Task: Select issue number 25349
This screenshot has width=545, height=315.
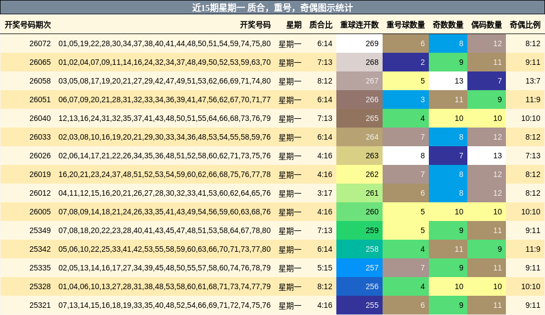Action: click(40, 231)
